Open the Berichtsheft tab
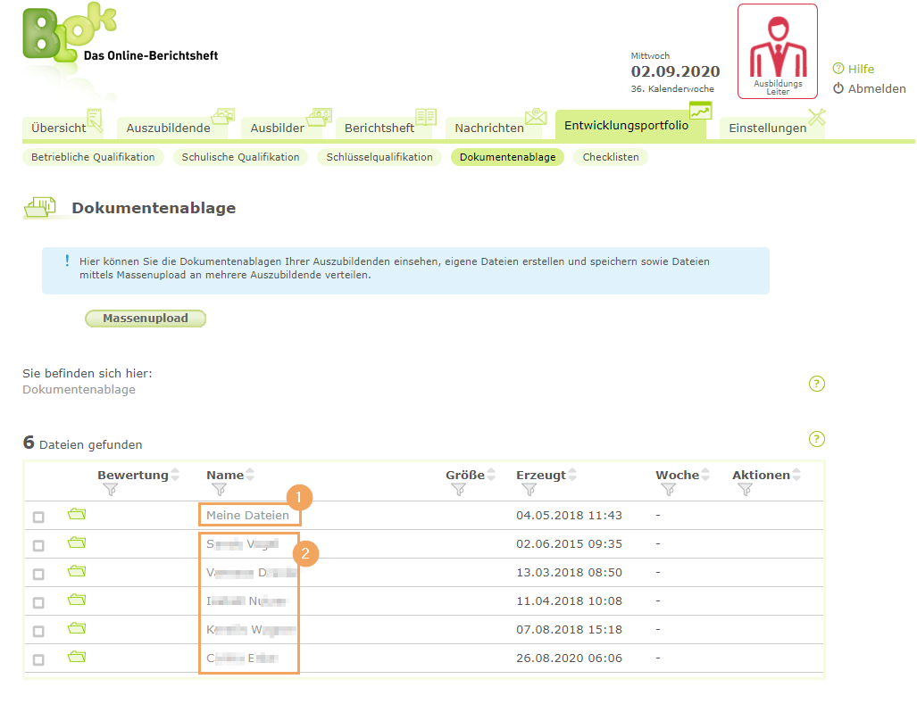Image resolution: width=917 pixels, height=704 pixels. (379, 127)
